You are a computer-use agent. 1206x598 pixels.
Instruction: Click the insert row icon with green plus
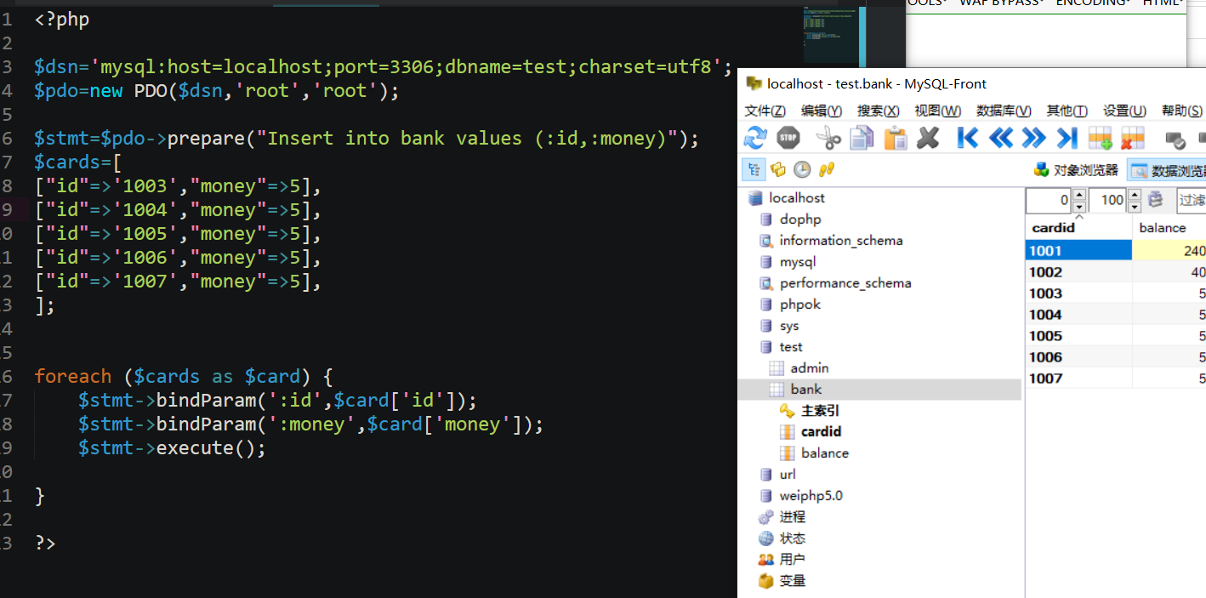[1100, 138]
